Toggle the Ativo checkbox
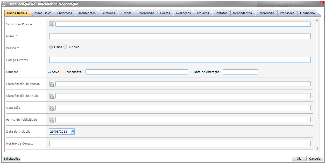This screenshot has height=164, width=325. [x=50, y=71]
